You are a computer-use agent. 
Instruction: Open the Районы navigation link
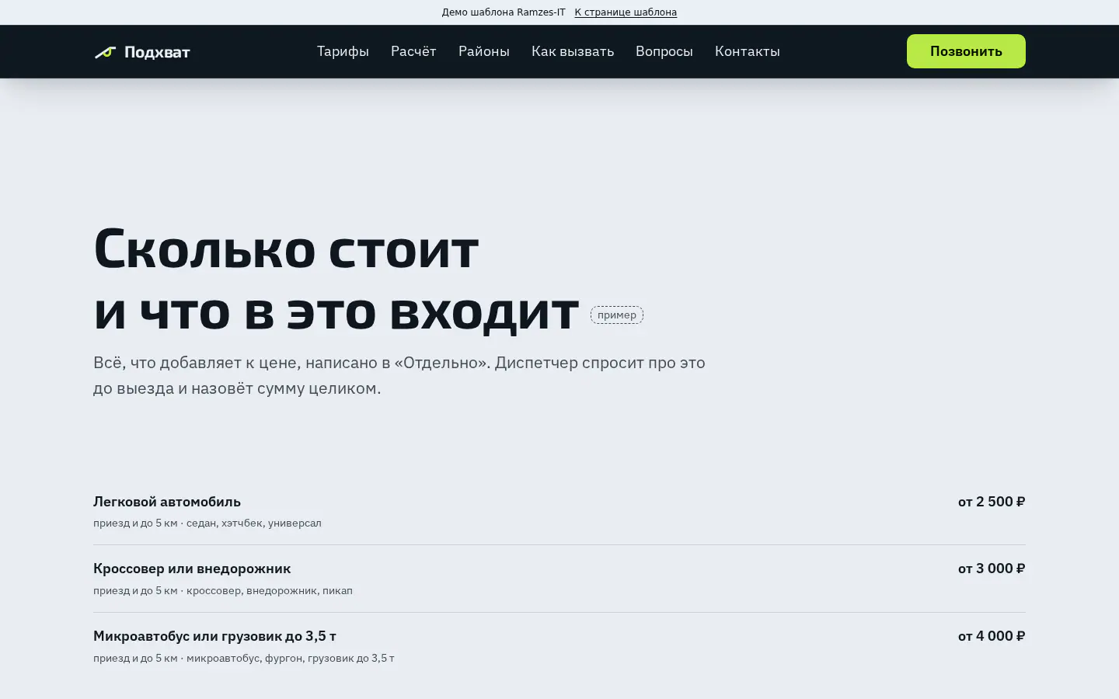(484, 51)
